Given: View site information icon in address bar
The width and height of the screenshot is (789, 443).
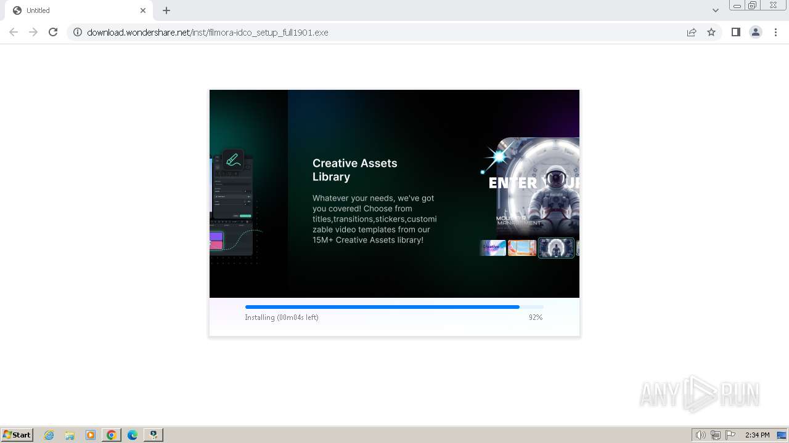Looking at the screenshot, I should click(x=78, y=32).
